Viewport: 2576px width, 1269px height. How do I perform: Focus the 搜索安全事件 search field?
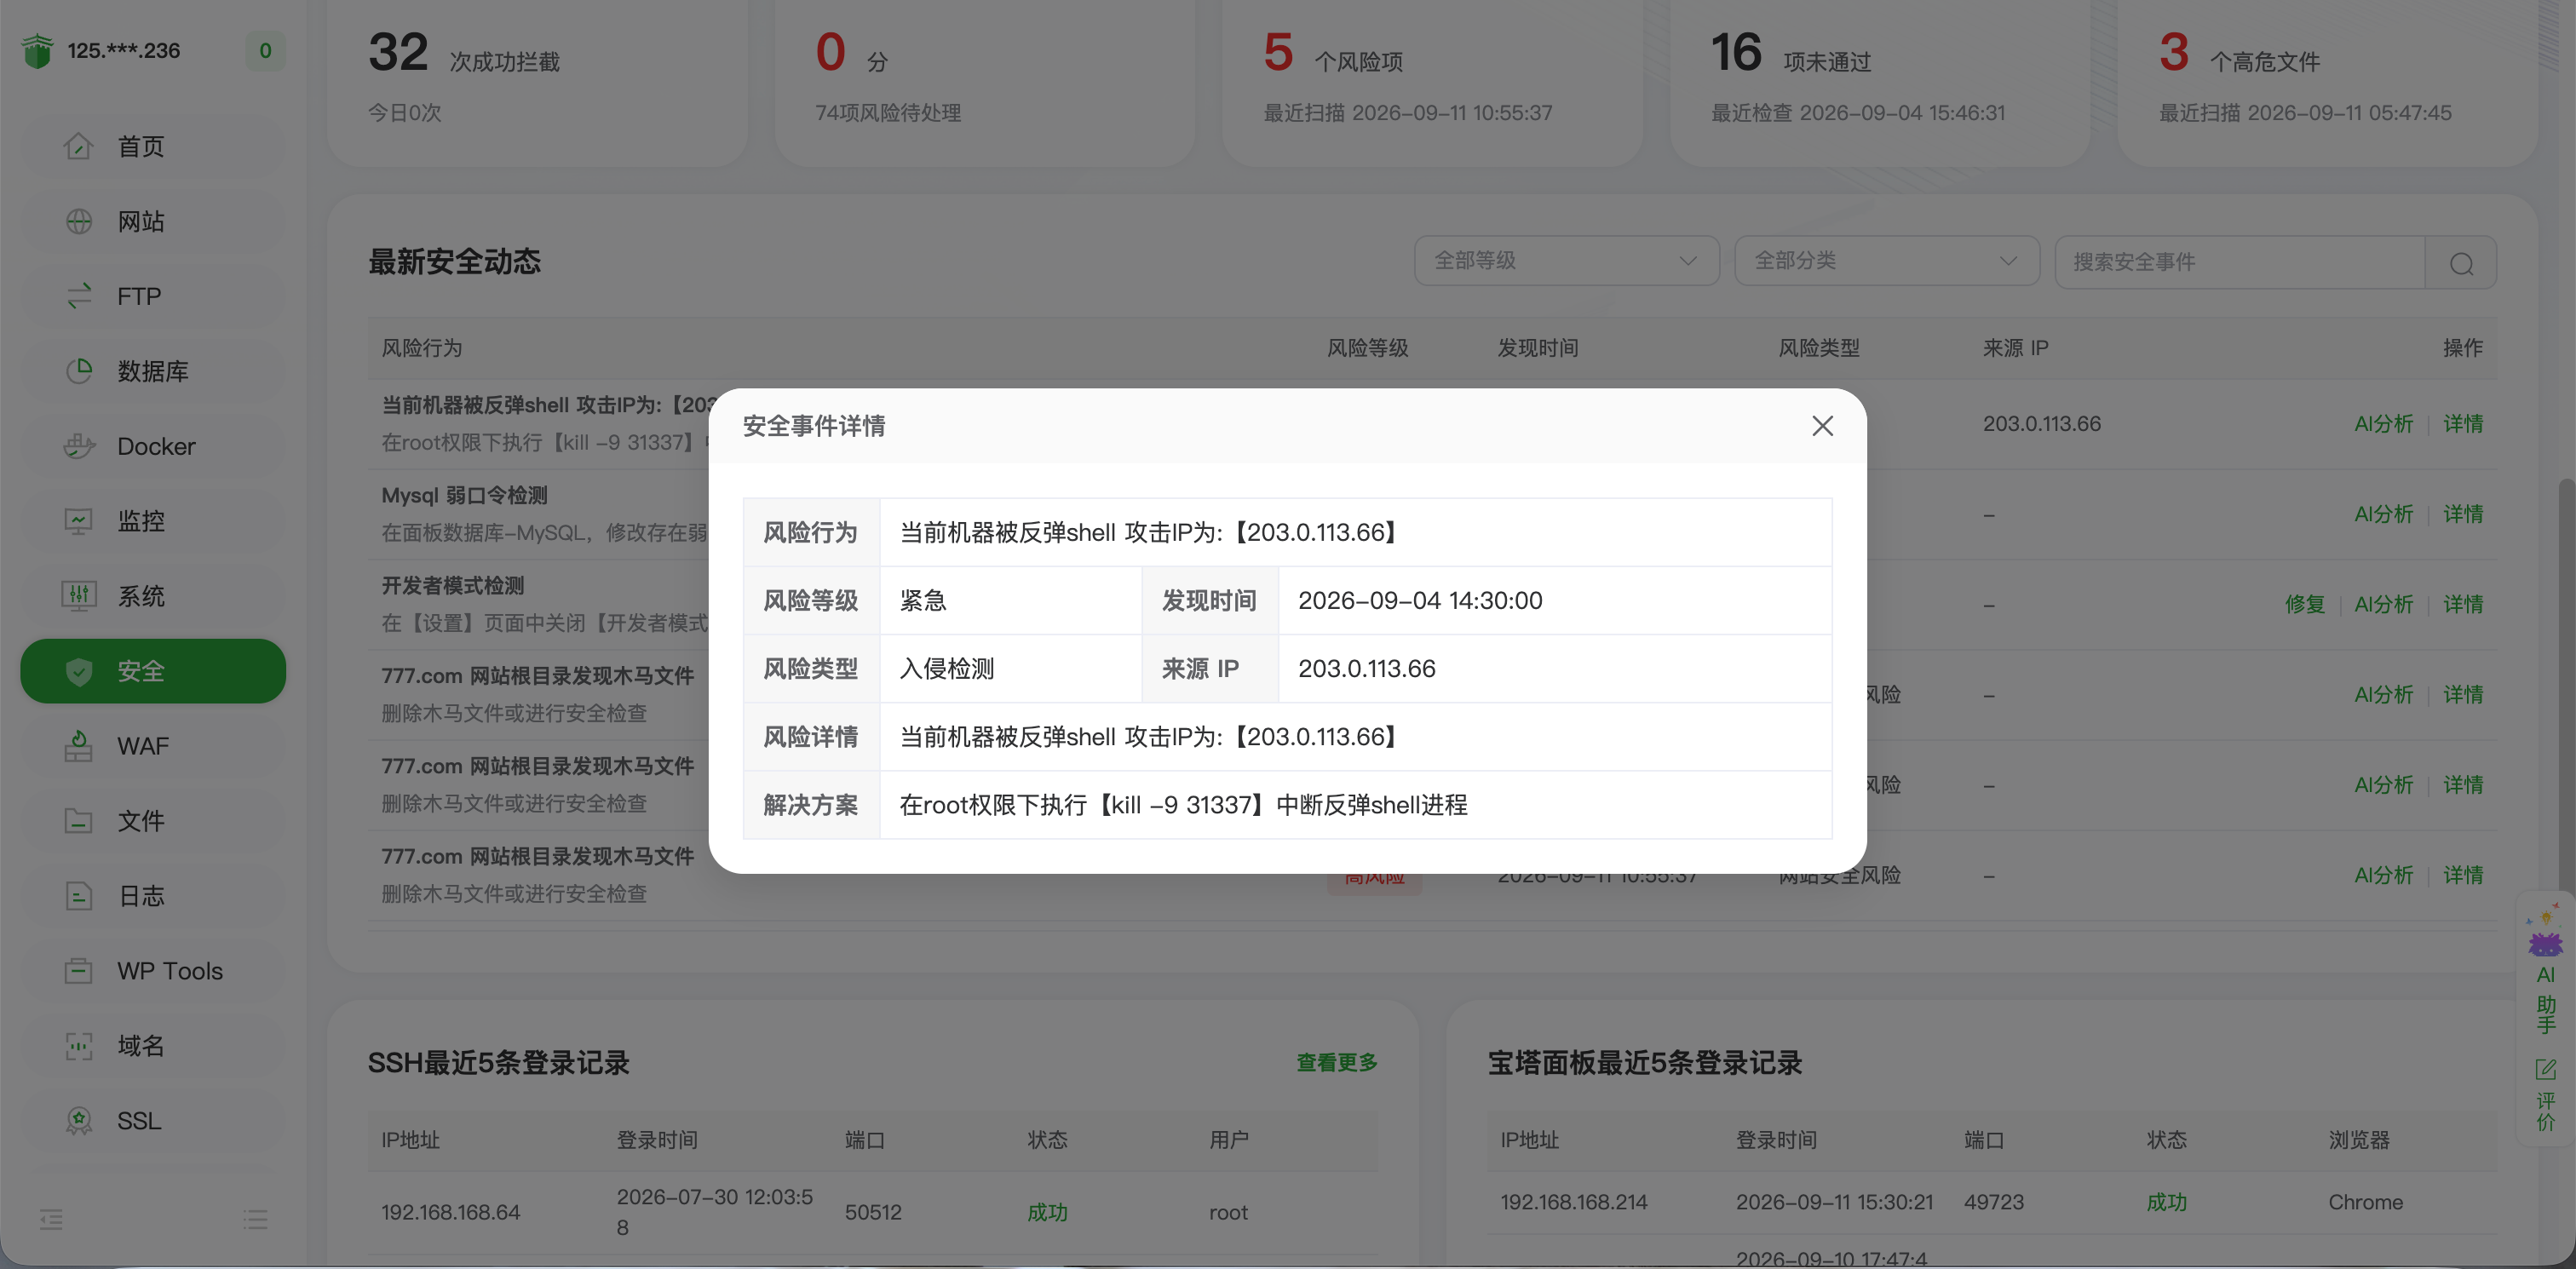coord(2240,263)
